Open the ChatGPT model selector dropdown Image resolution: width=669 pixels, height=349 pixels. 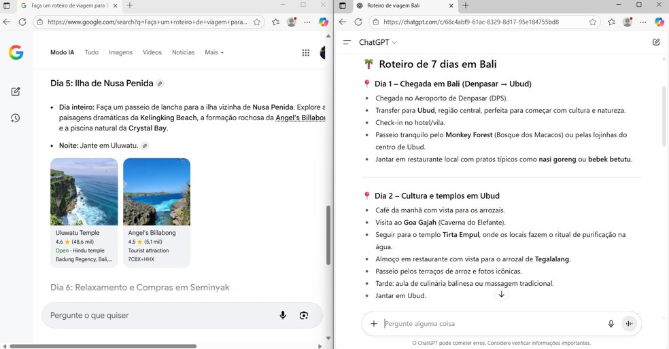[378, 42]
